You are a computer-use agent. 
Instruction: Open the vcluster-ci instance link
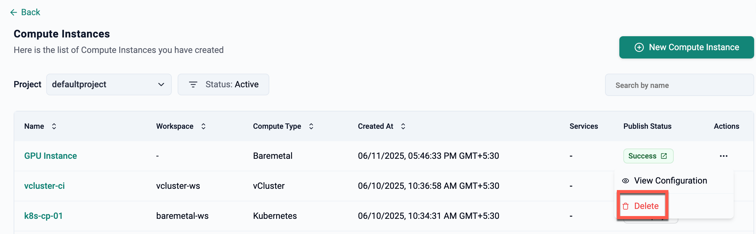pos(44,186)
